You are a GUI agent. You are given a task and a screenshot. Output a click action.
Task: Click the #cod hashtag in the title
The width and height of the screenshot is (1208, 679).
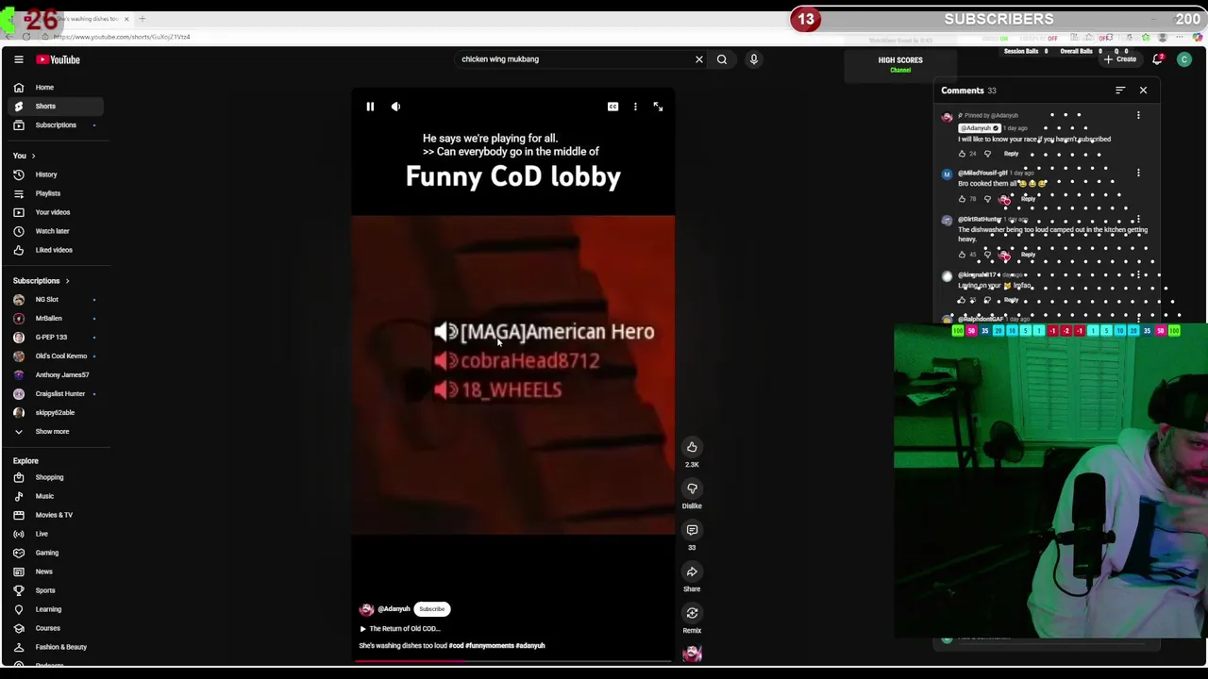(x=456, y=646)
